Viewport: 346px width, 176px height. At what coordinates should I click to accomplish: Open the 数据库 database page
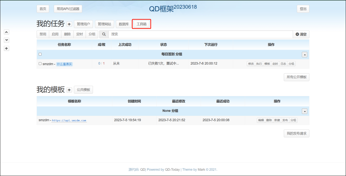tap(124, 24)
